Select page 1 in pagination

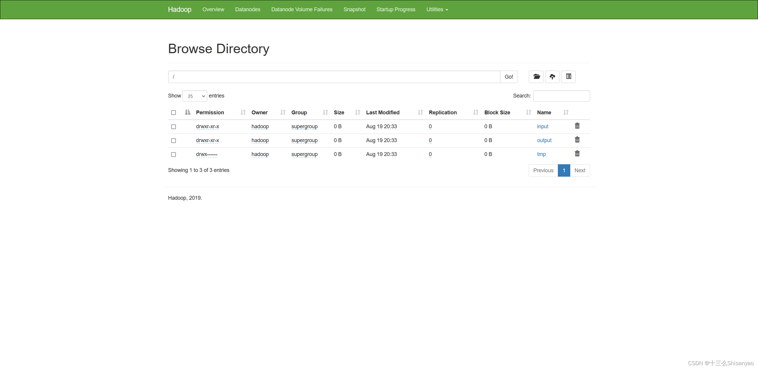564,170
